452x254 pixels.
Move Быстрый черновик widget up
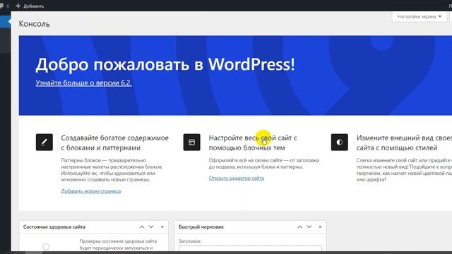coord(299,227)
